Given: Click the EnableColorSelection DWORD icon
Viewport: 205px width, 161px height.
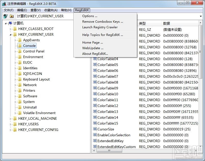Looking at the screenshot, I should pos(95,135).
